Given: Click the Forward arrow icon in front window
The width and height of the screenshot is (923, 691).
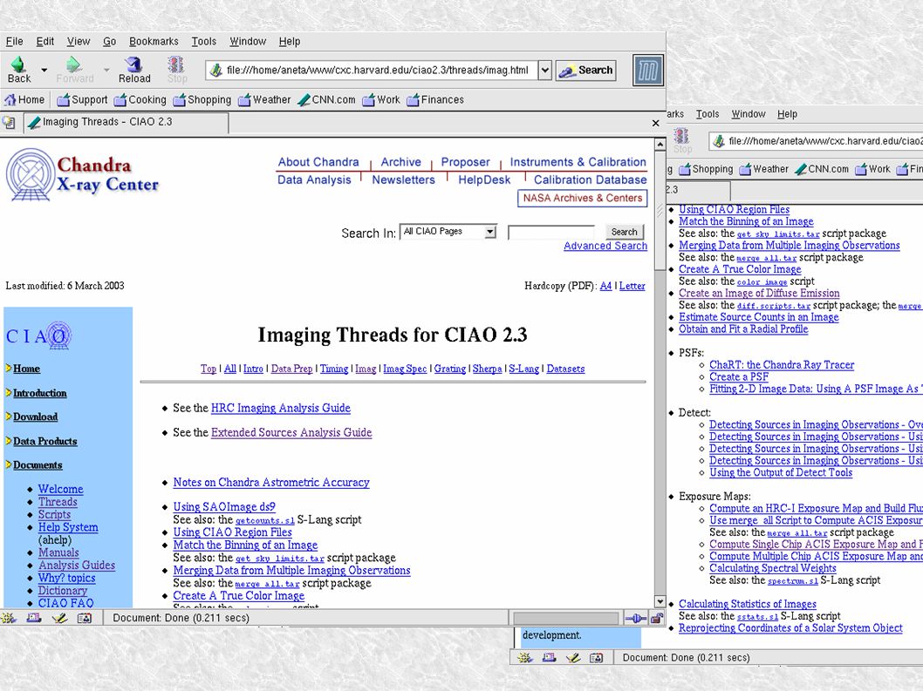Looking at the screenshot, I should 73,64.
